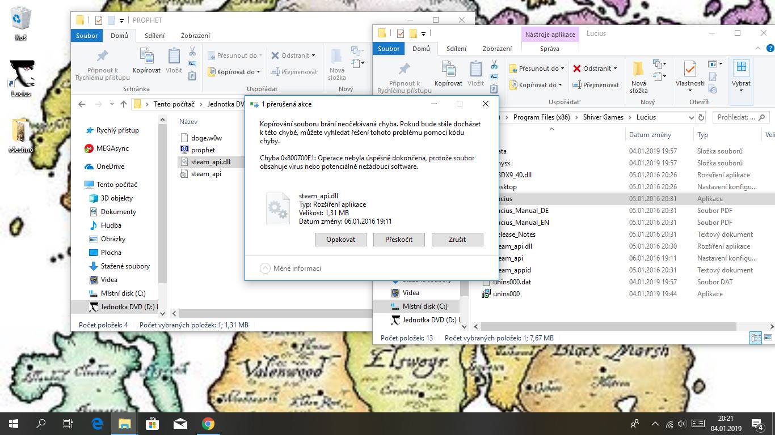Select MEGAsync in navigation pane

(107, 148)
